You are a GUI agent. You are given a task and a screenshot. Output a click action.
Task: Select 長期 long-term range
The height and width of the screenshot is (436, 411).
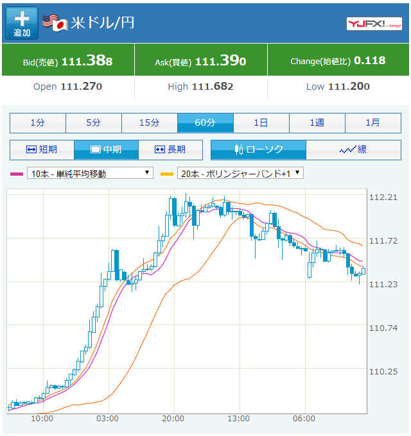[x=170, y=149]
